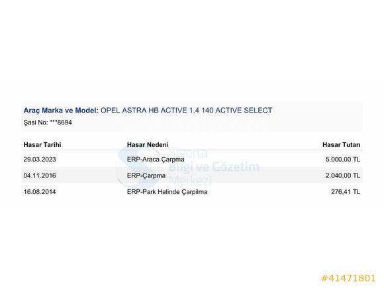The image size is (384, 288).
Task: Click the ERP-Park Halinde Çarpılma reason
Action: pos(167,192)
